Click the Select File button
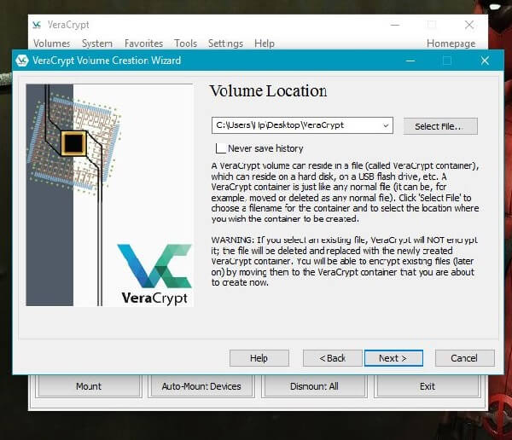The width and height of the screenshot is (512, 440). [440, 126]
